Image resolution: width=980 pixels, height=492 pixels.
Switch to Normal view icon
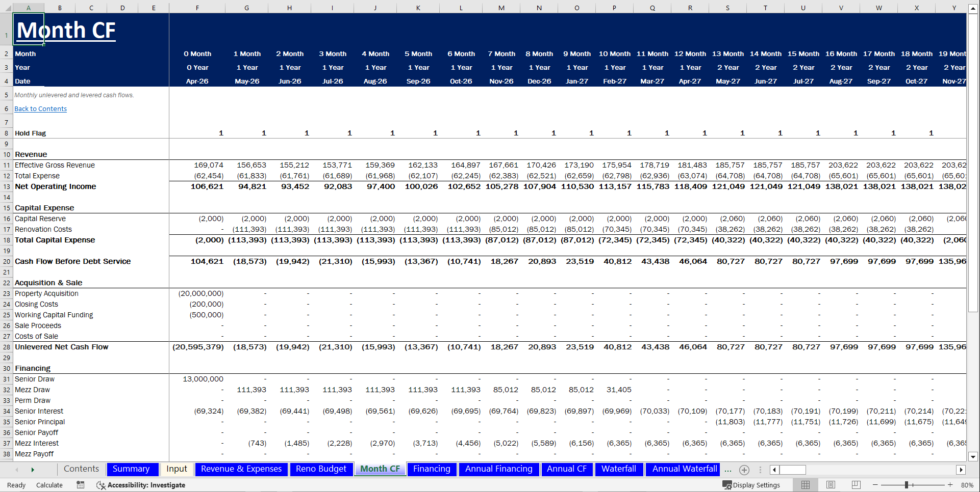click(x=806, y=484)
